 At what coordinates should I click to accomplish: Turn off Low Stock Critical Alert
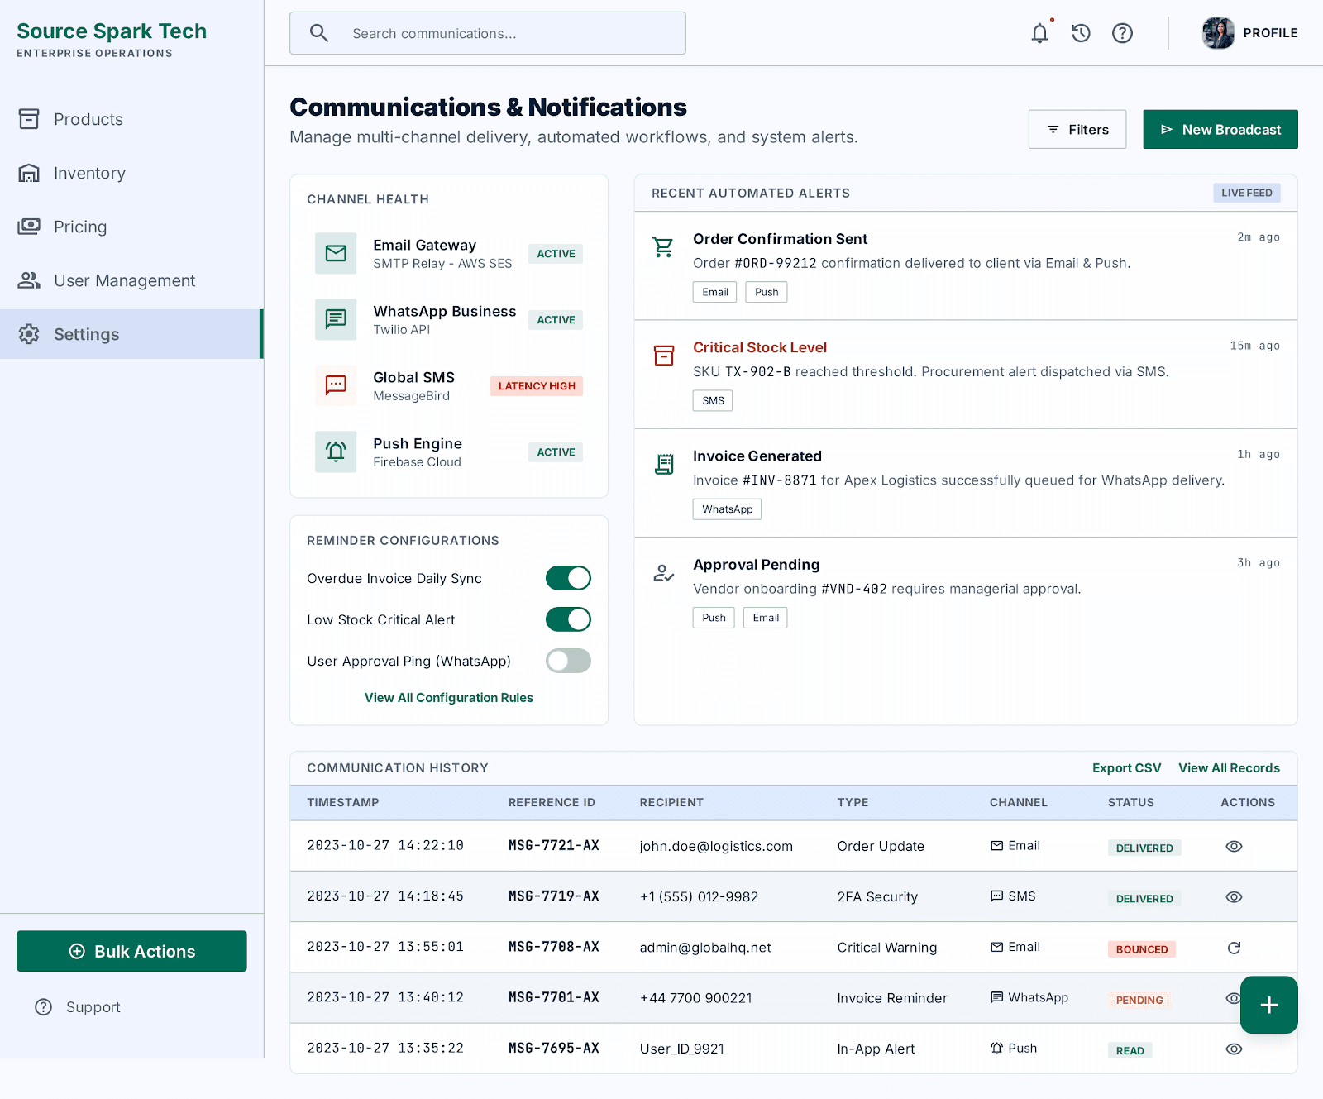pyautogui.click(x=568, y=619)
